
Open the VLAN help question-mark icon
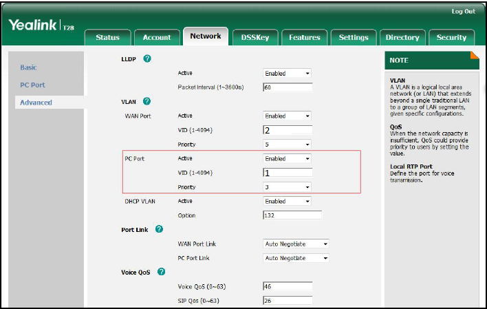click(147, 101)
